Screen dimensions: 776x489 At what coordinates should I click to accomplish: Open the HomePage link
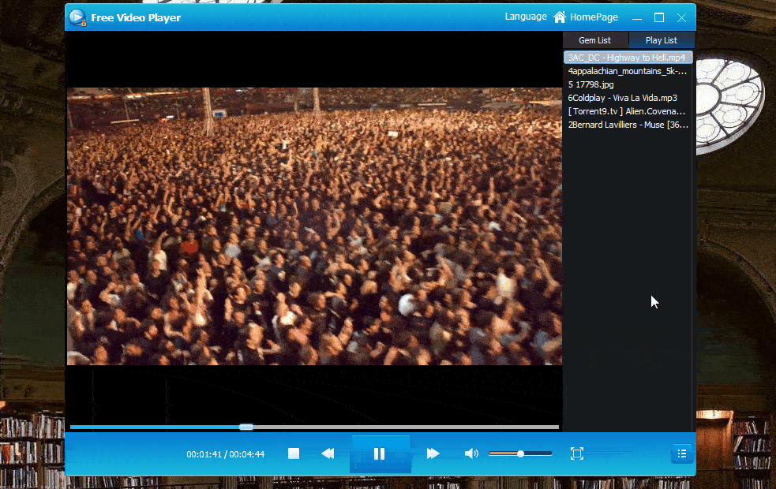(594, 17)
